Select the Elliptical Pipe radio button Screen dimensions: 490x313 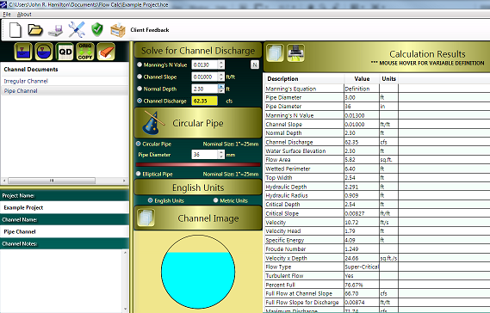click(139, 174)
